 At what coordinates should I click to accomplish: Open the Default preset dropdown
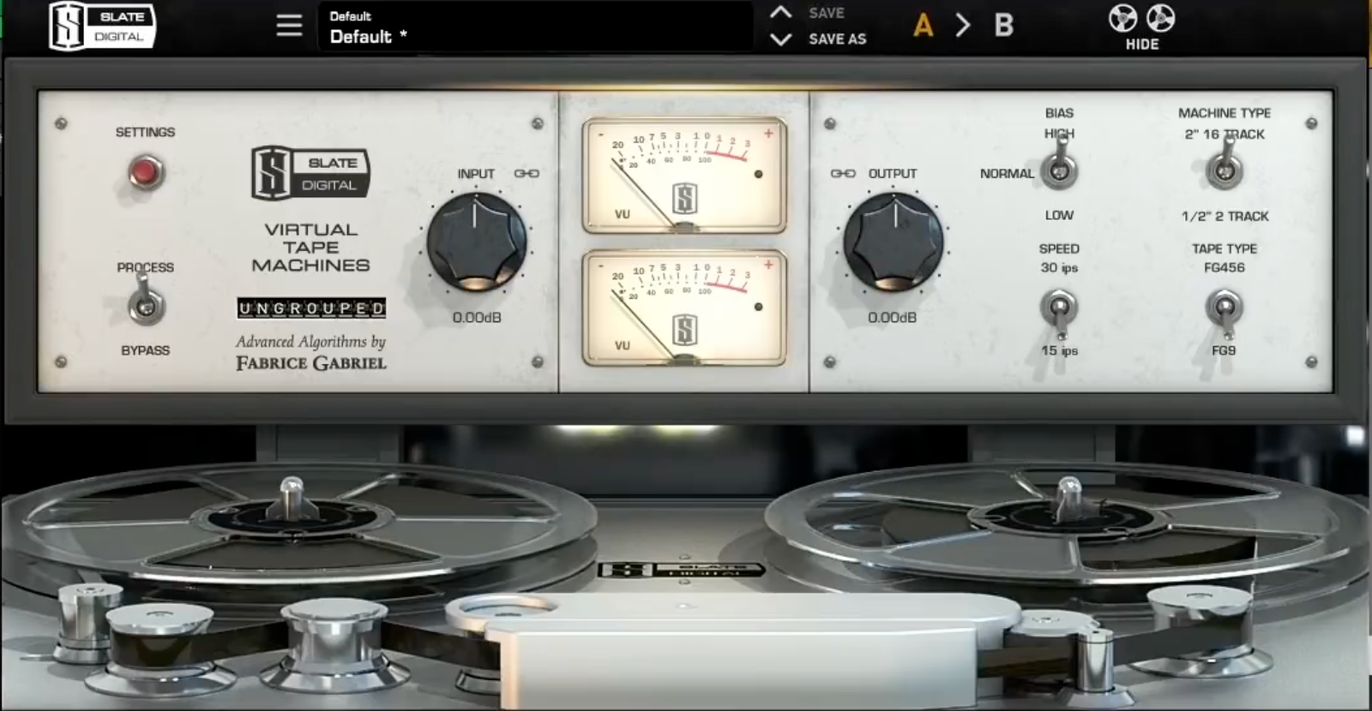coord(535,27)
